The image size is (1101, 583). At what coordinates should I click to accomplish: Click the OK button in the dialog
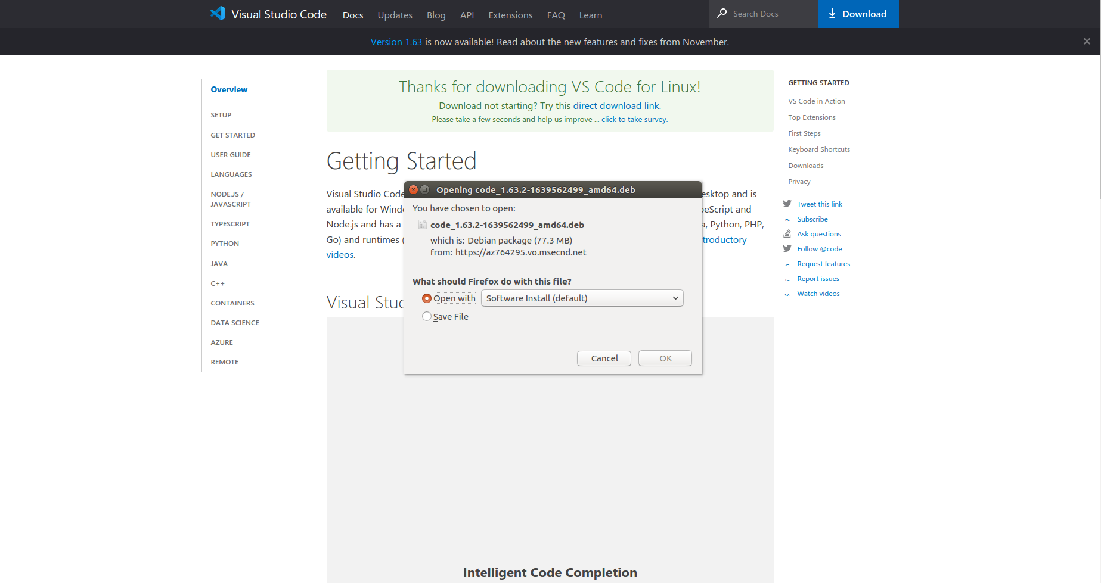pyautogui.click(x=665, y=358)
